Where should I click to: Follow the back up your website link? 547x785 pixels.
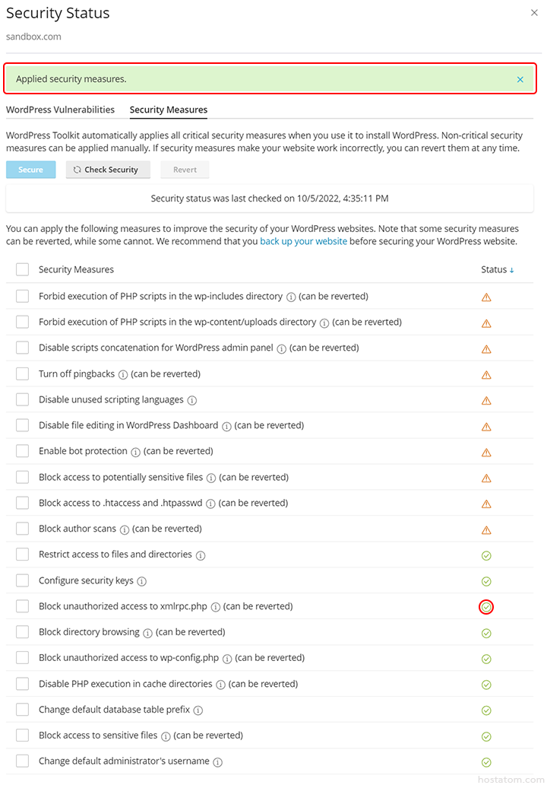(x=303, y=241)
